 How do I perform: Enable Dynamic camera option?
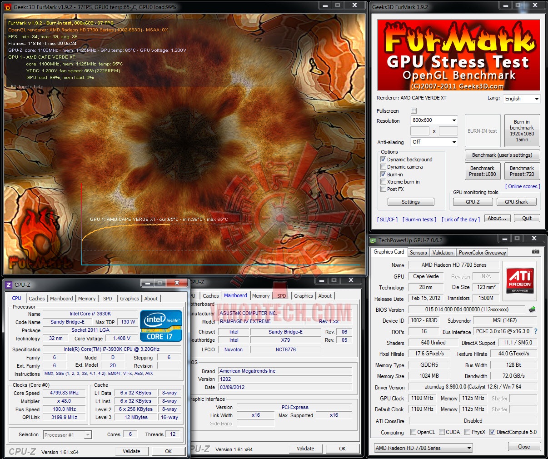pos(383,167)
